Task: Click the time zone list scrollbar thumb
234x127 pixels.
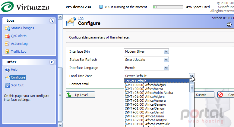Action: [191, 88]
